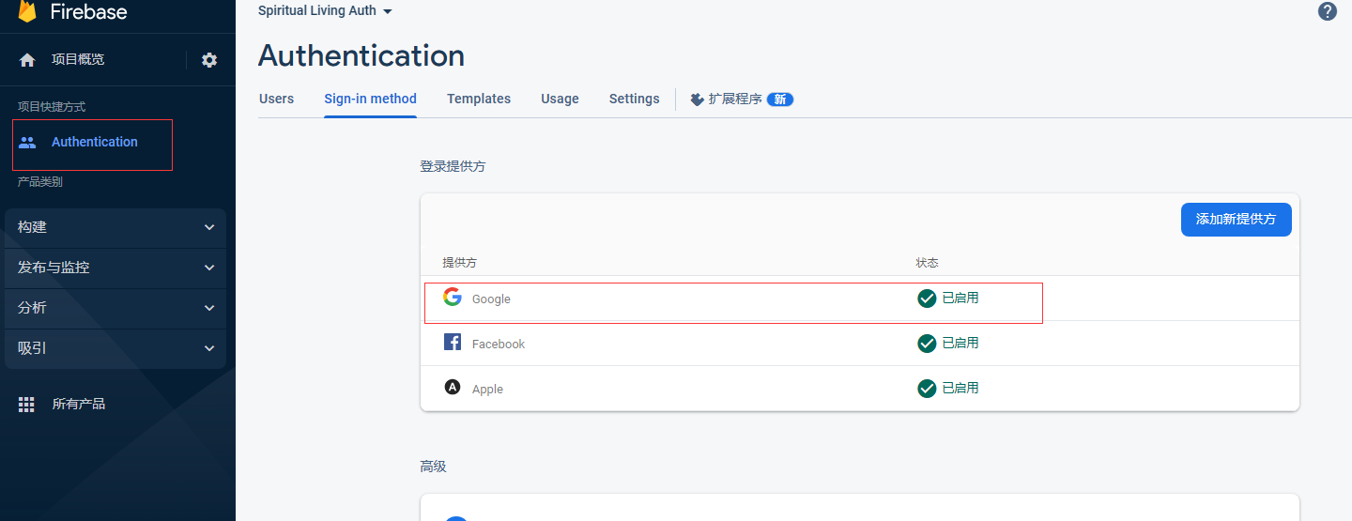
Task: Click the Apple provider logo
Action: click(453, 388)
